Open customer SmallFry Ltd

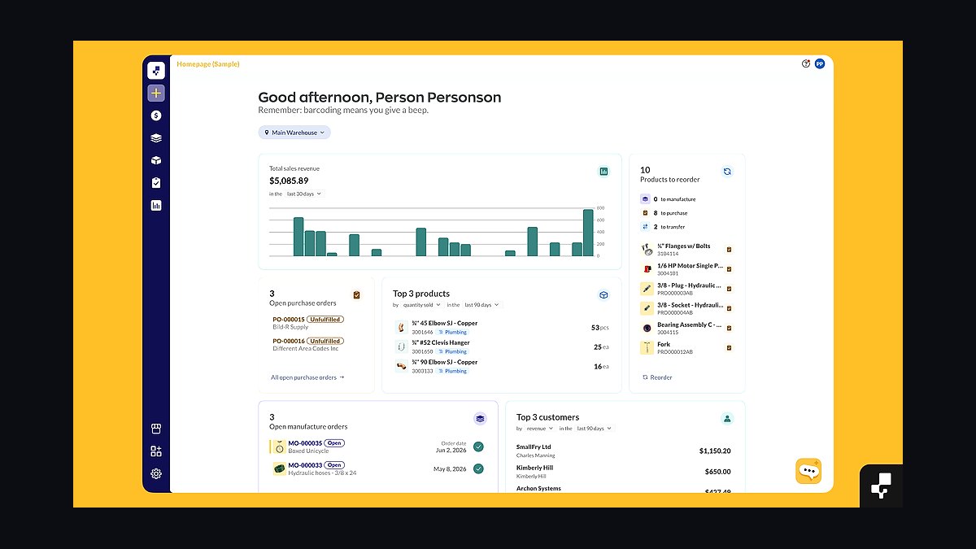tap(534, 447)
